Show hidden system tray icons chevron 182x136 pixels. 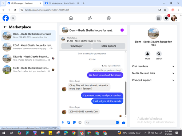[x=145, y=133]
